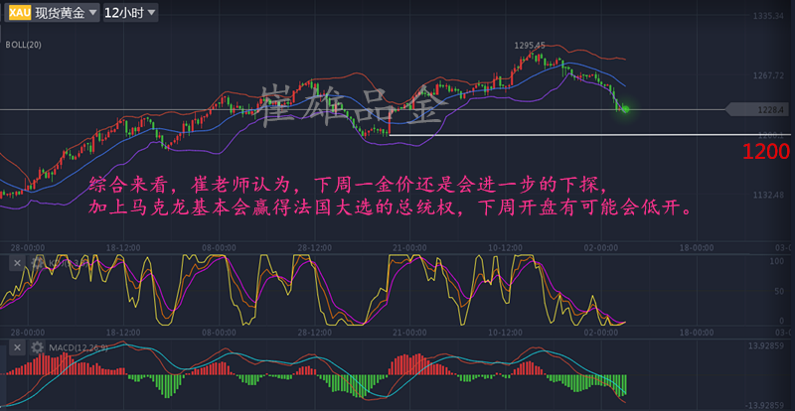
Task: Click the yellow XAU symbol badge
Action: [x=20, y=13]
